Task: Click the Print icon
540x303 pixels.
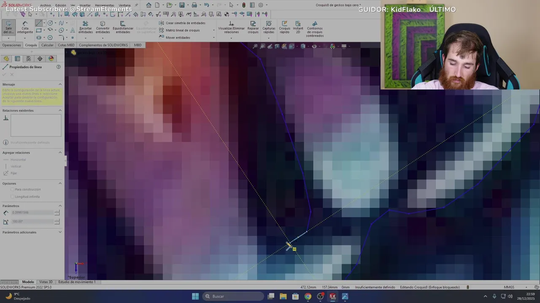Action: [x=194, y=5]
